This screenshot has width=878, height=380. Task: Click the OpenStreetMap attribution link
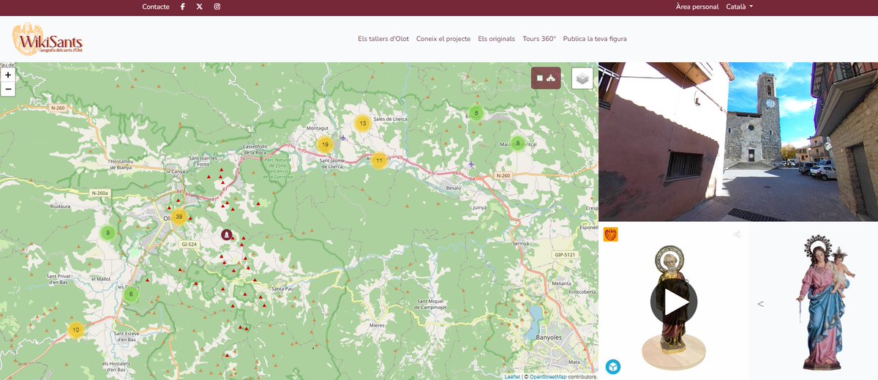click(x=549, y=376)
